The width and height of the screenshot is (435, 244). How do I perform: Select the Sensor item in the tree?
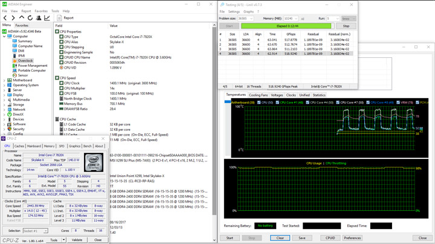click(22, 75)
